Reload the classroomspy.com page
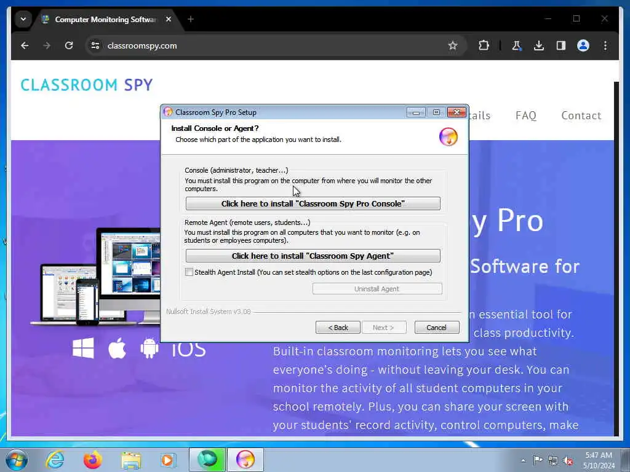Image resolution: width=630 pixels, height=472 pixels. pos(69,45)
